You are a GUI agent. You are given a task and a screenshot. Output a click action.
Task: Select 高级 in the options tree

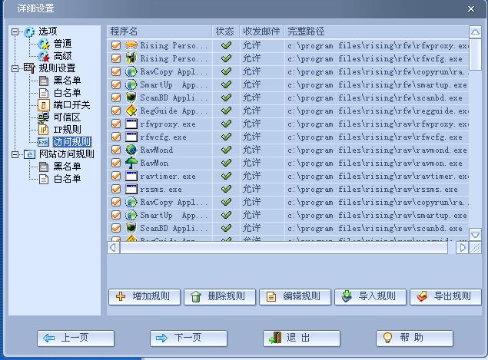(x=62, y=56)
